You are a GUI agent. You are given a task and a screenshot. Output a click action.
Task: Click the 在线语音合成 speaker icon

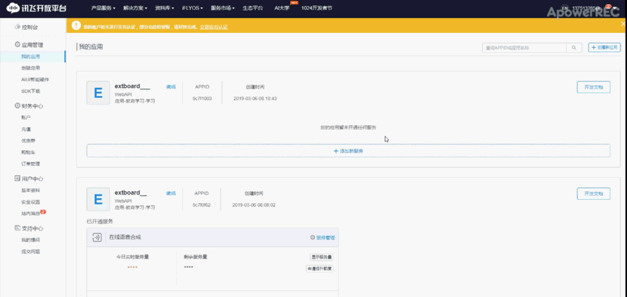(x=97, y=237)
